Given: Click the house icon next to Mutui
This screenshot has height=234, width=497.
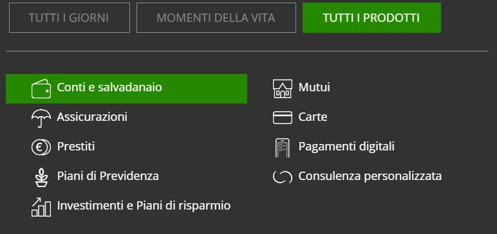Looking at the screenshot, I should point(283,89).
